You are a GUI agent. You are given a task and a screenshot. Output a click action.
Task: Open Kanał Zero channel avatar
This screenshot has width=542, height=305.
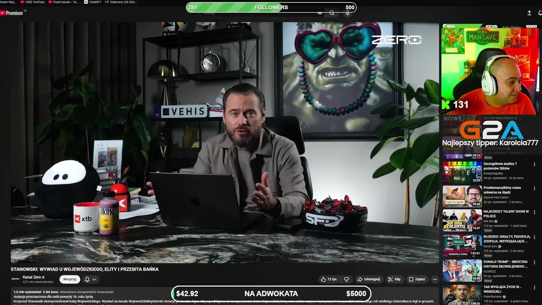point(15,279)
